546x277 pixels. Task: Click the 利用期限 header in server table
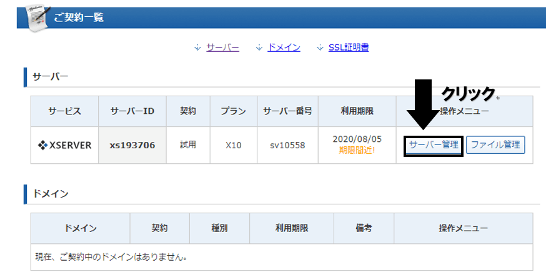coord(357,111)
